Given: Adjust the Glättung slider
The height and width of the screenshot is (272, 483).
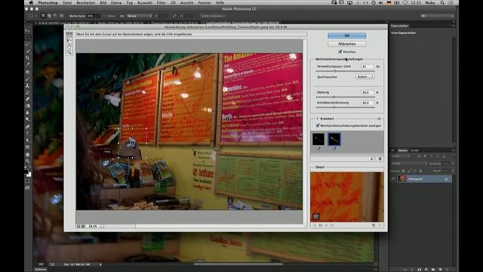Looking at the screenshot, I should (334, 97).
